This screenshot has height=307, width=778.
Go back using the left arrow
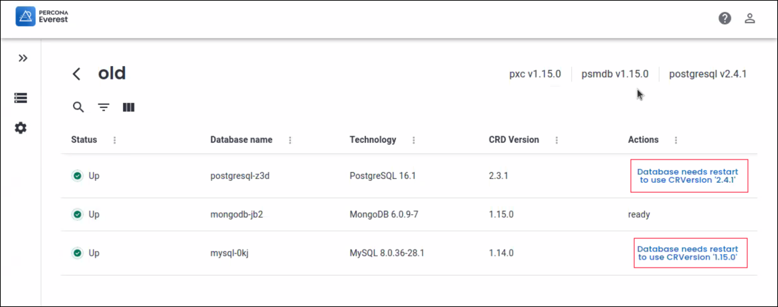tap(77, 73)
